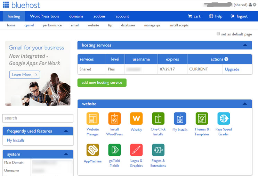The image size is (258, 176).
Task: Click the username column header
Action: [x=141, y=59]
